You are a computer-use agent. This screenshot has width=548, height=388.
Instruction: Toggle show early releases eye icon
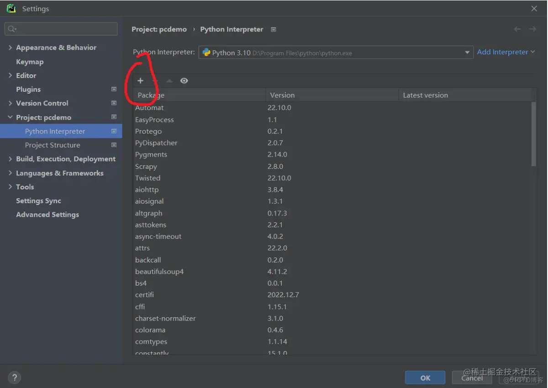tap(184, 81)
